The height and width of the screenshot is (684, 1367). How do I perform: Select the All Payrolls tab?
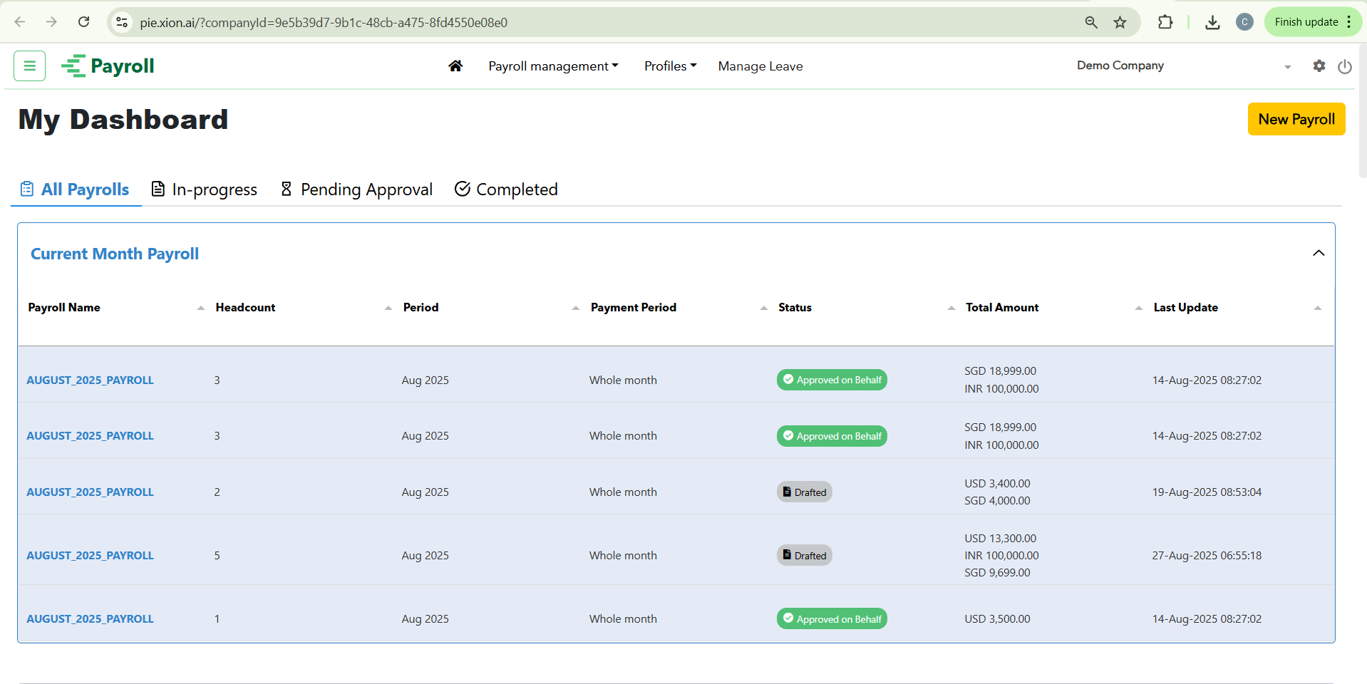(76, 190)
